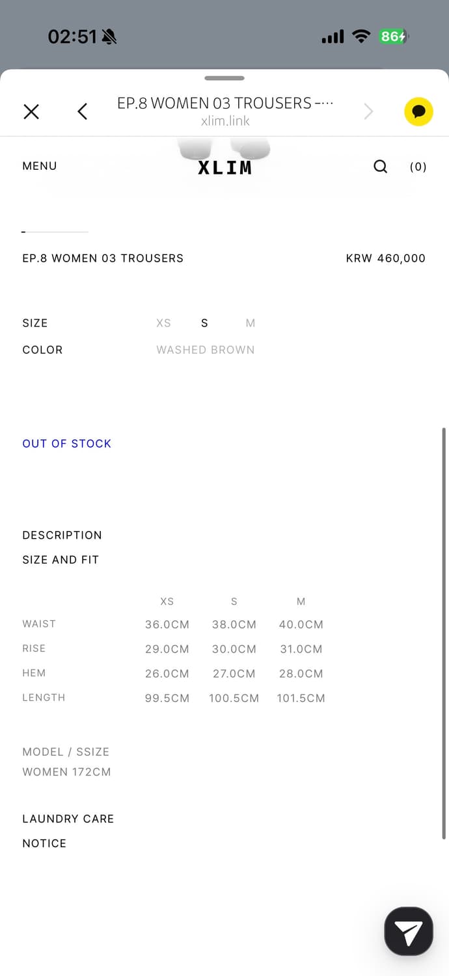Tap the floating paper-plane share button

click(x=409, y=931)
